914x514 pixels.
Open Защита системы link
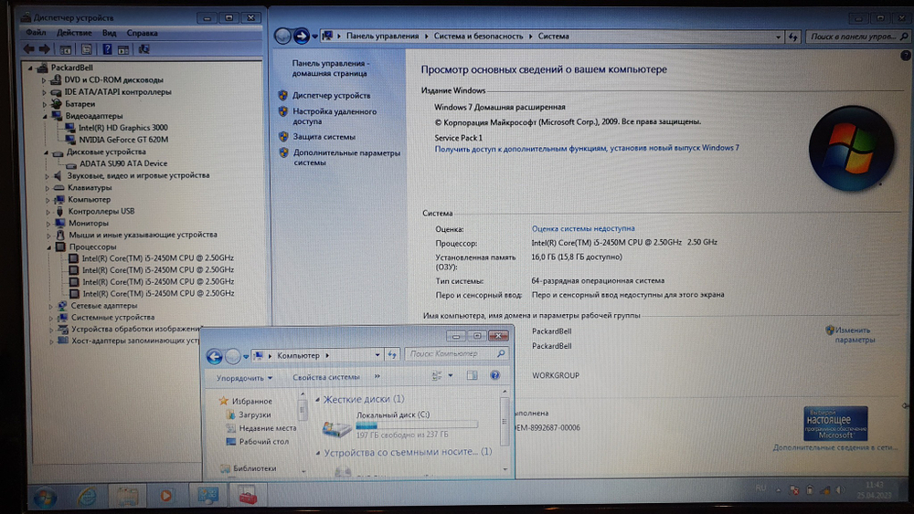point(324,137)
